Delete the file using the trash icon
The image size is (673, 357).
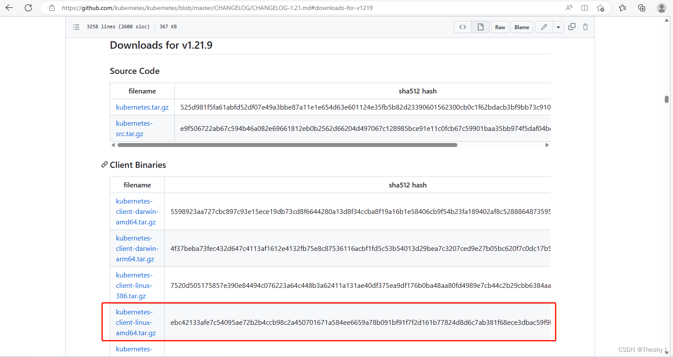[585, 27]
